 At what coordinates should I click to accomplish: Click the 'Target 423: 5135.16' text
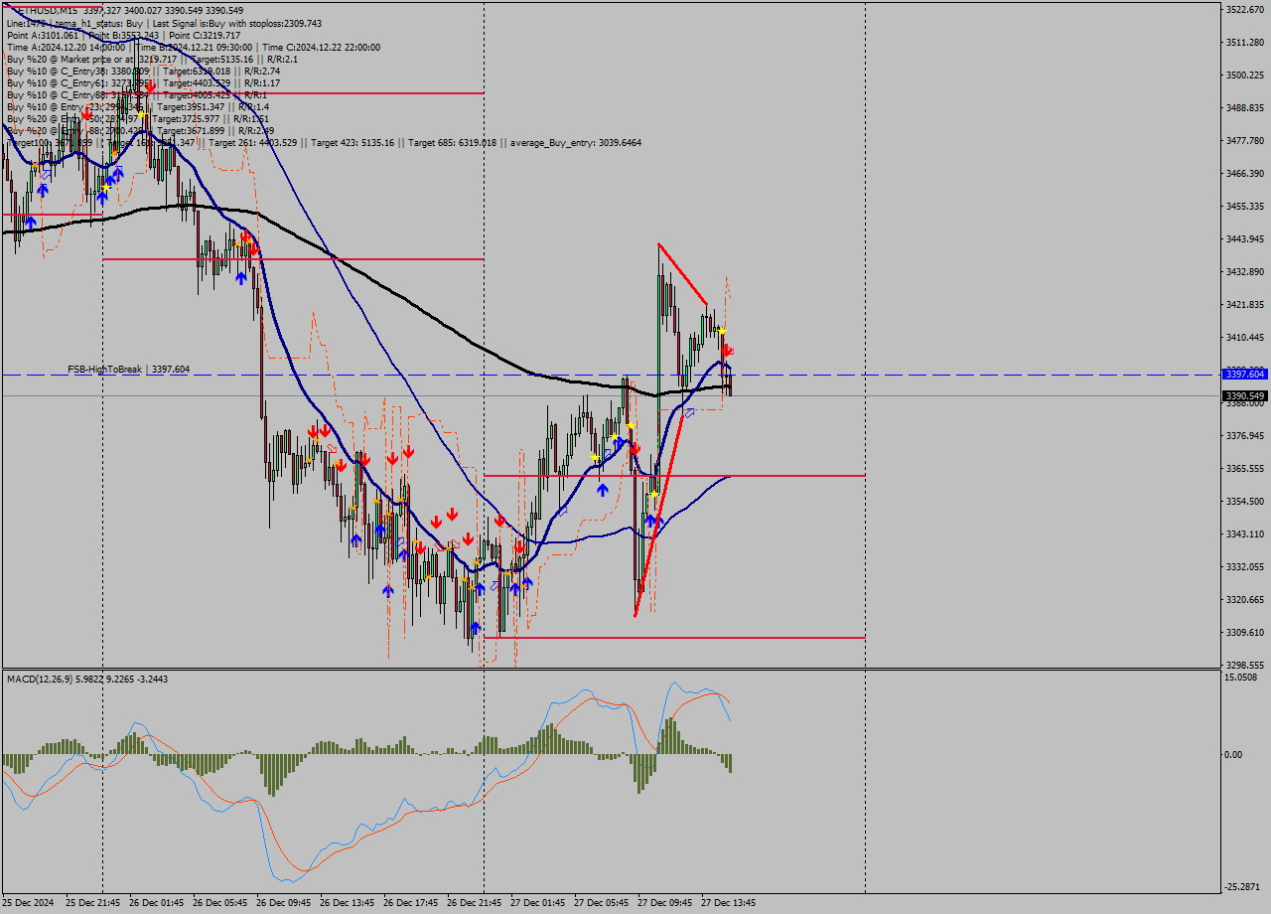coord(353,143)
